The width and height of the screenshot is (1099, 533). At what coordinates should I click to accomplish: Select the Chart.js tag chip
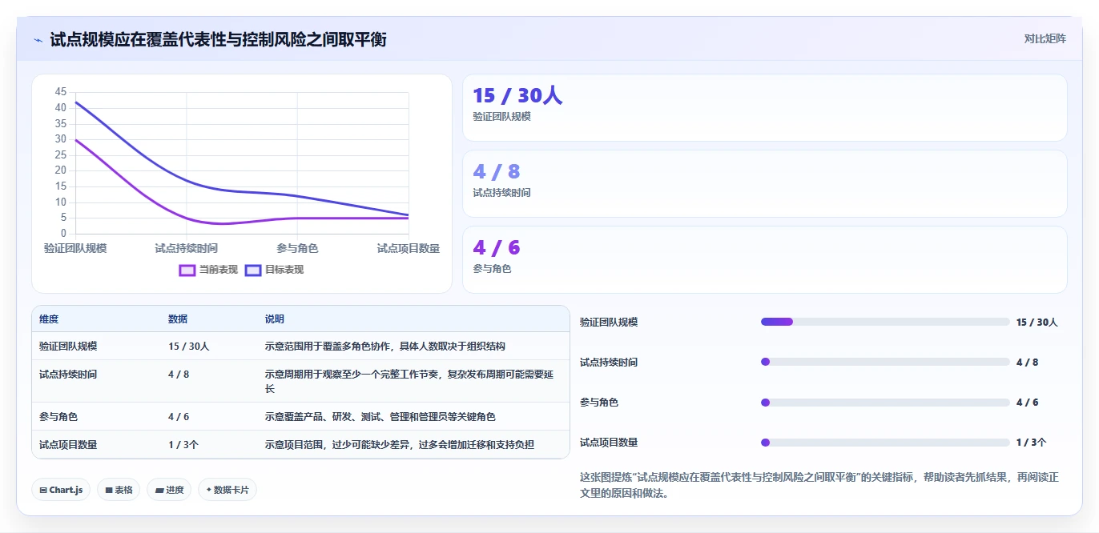click(61, 490)
